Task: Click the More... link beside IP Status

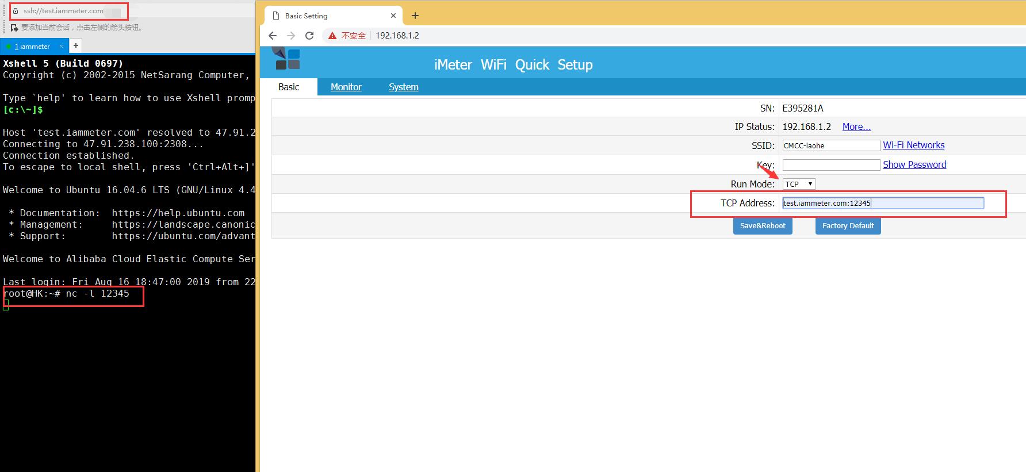Action: pyautogui.click(x=856, y=126)
